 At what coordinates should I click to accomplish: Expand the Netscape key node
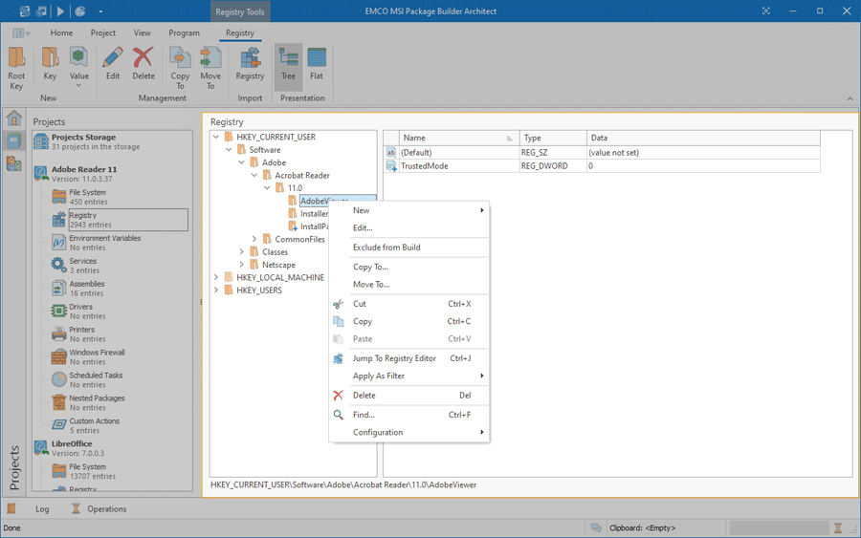tap(242, 265)
